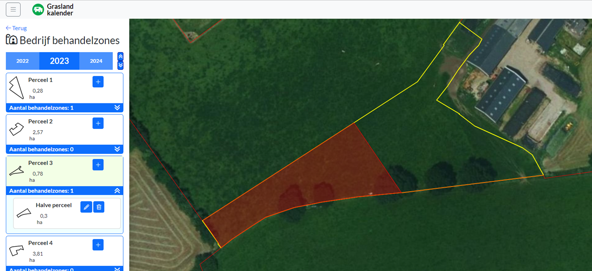Expand Perceel 2 behandelzones list

tap(117, 149)
